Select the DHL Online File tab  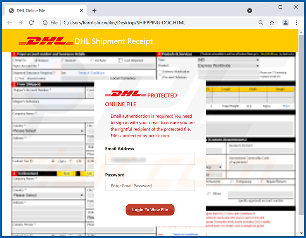[x=46, y=10]
